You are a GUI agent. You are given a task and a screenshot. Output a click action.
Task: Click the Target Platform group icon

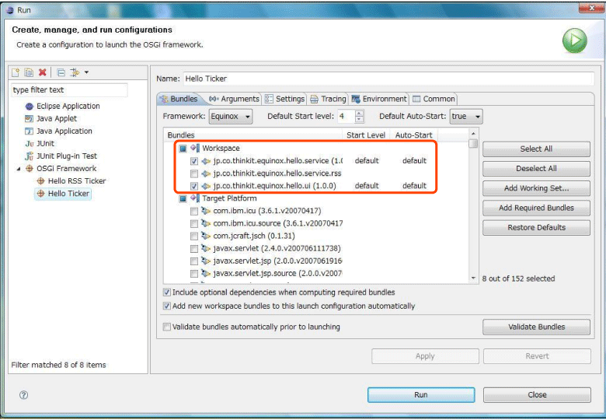click(195, 198)
